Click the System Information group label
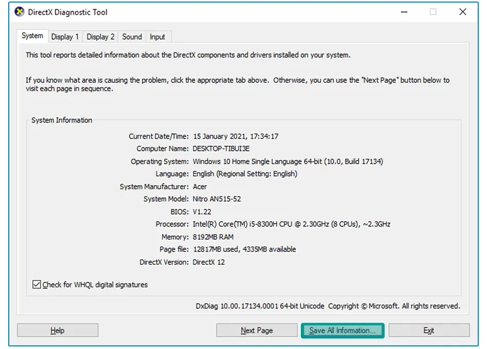The height and width of the screenshot is (349, 487). click(x=62, y=121)
